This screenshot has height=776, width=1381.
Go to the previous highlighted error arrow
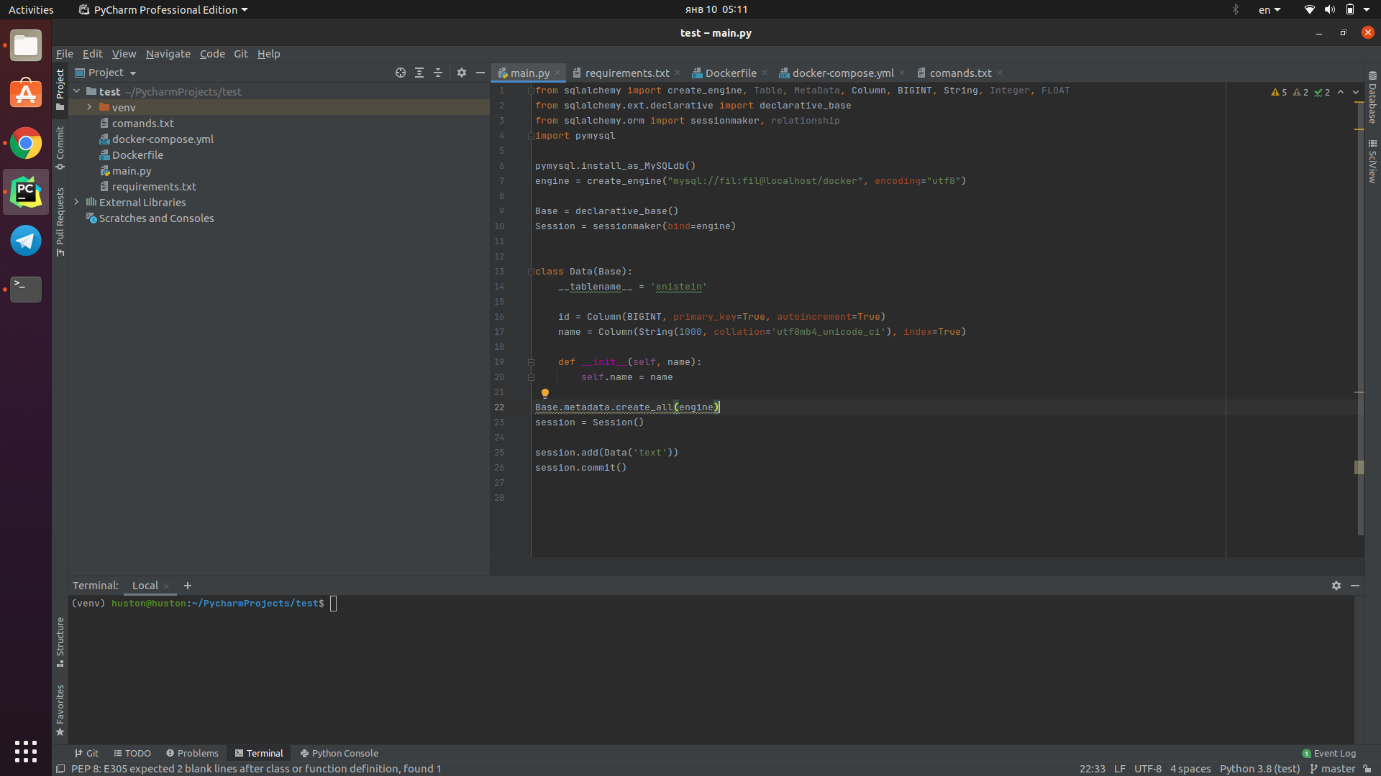(1341, 92)
